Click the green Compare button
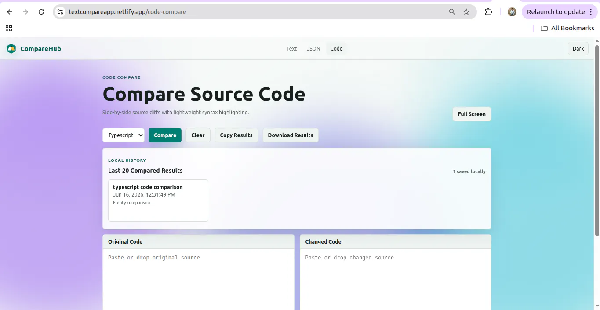The image size is (600, 310). (x=165, y=135)
